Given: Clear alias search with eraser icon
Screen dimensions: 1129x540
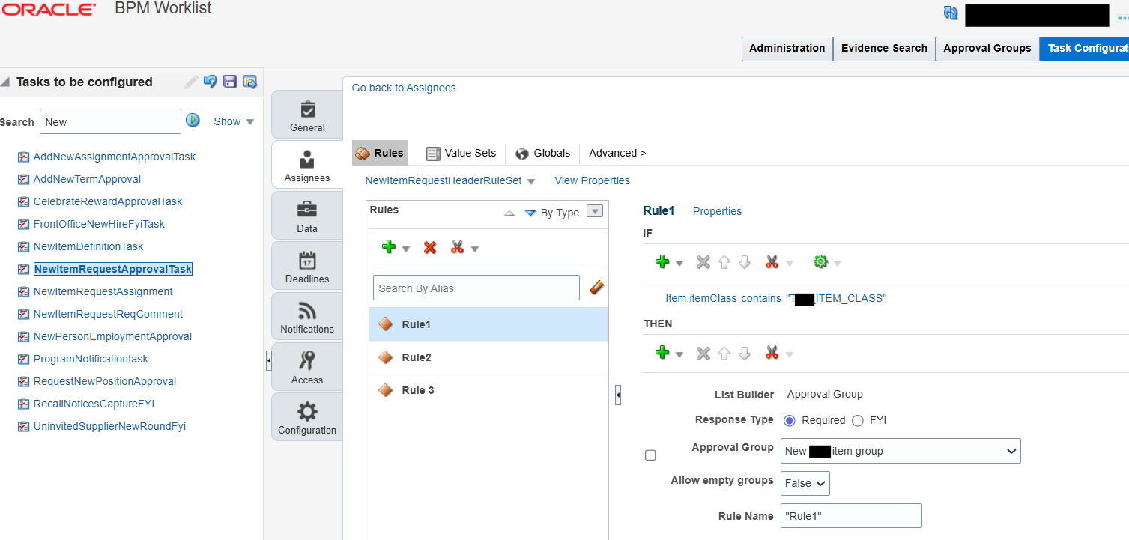Looking at the screenshot, I should (x=596, y=288).
